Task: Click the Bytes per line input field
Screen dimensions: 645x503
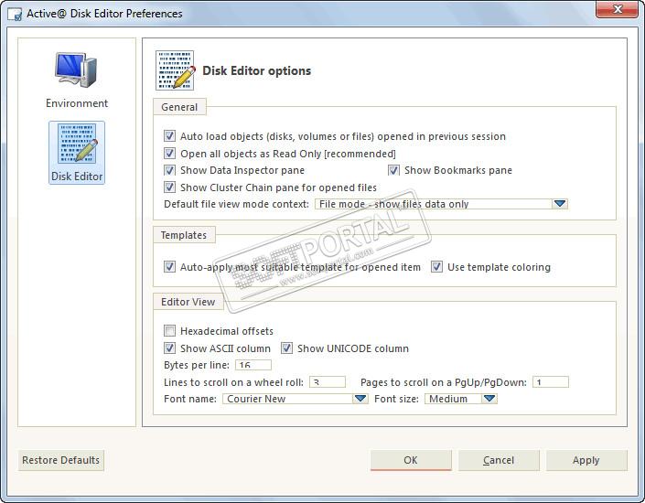Action: click(253, 365)
